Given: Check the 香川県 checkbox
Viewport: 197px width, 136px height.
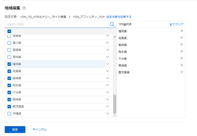Looking at the screenshot, I should click(x=9, y=43).
